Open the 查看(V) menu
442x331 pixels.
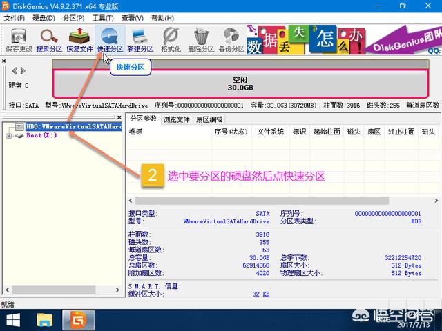[x=132, y=19]
